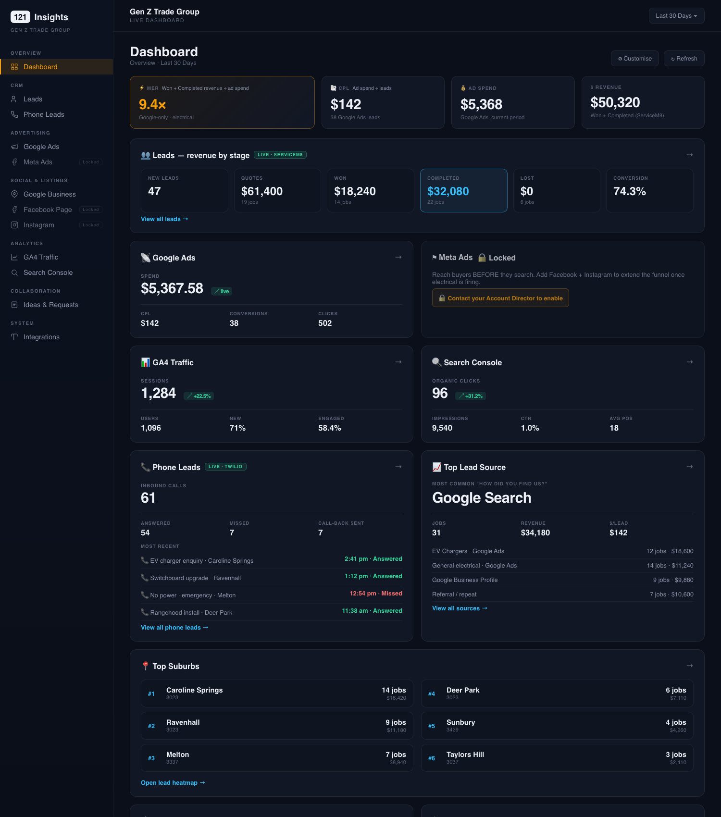Open the GA4 Traffic card arrow
The height and width of the screenshot is (817, 721).
pos(398,362)
